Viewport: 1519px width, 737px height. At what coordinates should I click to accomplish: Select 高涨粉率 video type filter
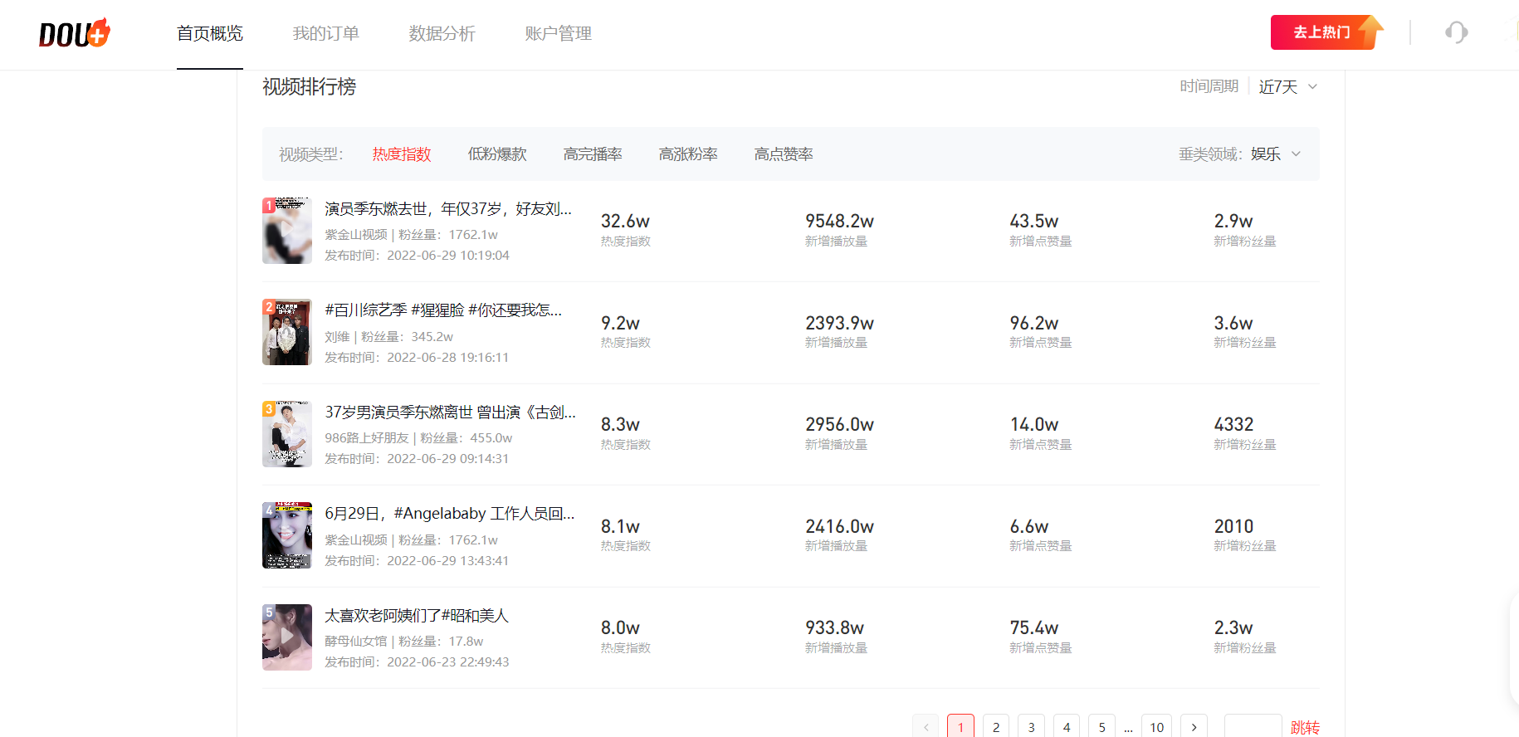click(x=688, y=154)
